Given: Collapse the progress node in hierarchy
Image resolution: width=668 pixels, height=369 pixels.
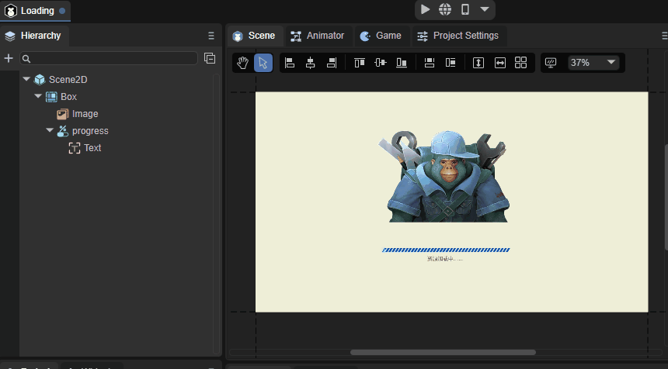Looking at the screenshot, I should [50, 130].
